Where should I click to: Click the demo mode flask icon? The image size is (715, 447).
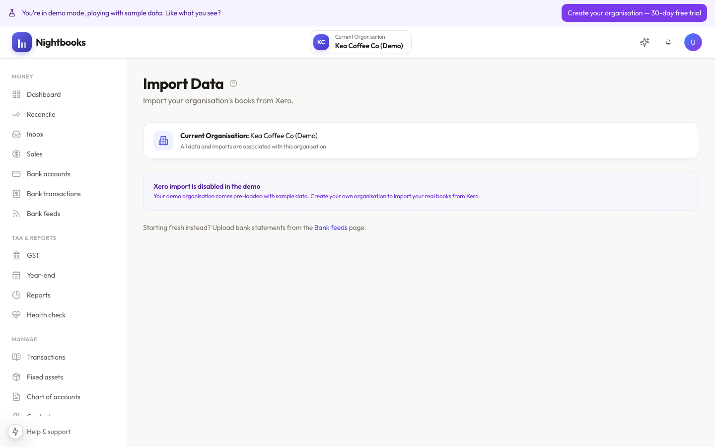tap(12, 13)
